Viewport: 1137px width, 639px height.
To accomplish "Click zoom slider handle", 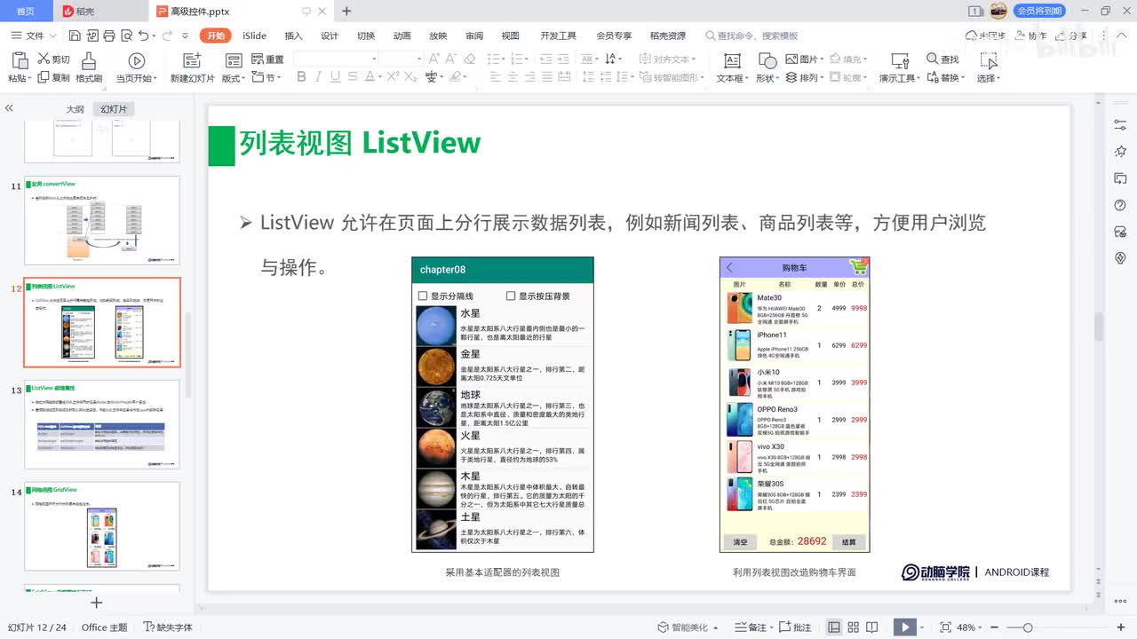I will [1028, 627].
